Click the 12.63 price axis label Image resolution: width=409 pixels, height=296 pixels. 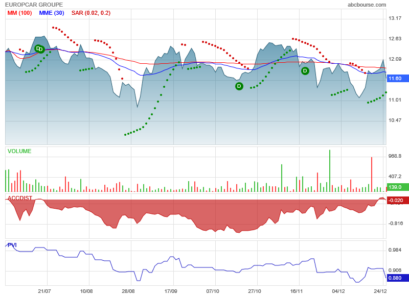tap(395, 38)
